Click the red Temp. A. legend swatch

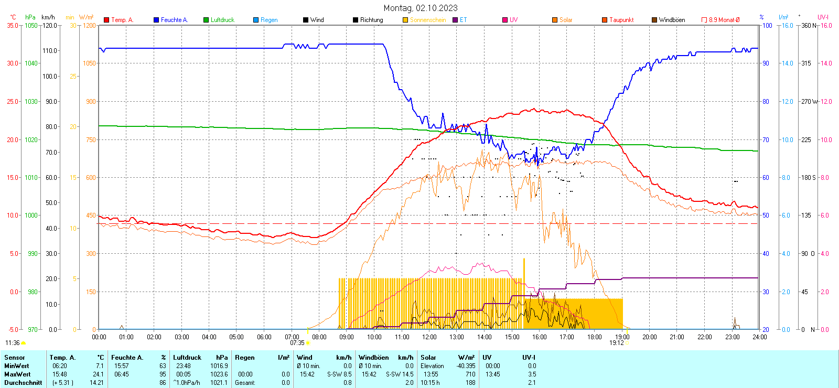(106, 20)
